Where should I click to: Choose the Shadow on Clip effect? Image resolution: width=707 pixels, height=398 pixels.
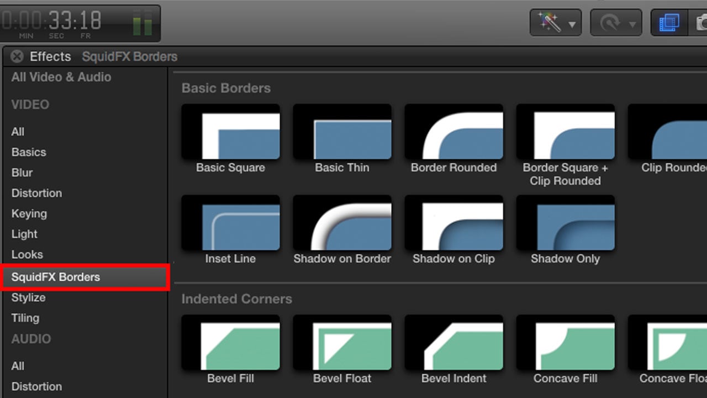[x=453, y=229]
